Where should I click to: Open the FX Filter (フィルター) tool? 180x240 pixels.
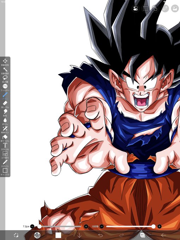point(5,88)
